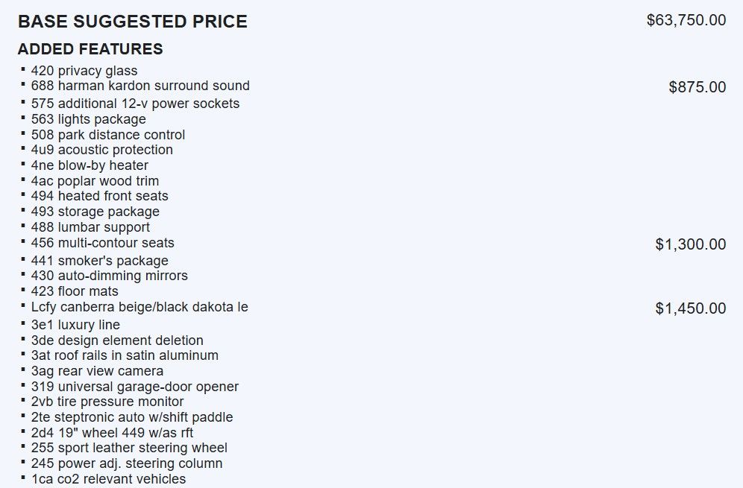This screenshot has width=743, height=488.
Task: Select 575 additional 12-v power sockets
Action: click(x=135, y=104)
